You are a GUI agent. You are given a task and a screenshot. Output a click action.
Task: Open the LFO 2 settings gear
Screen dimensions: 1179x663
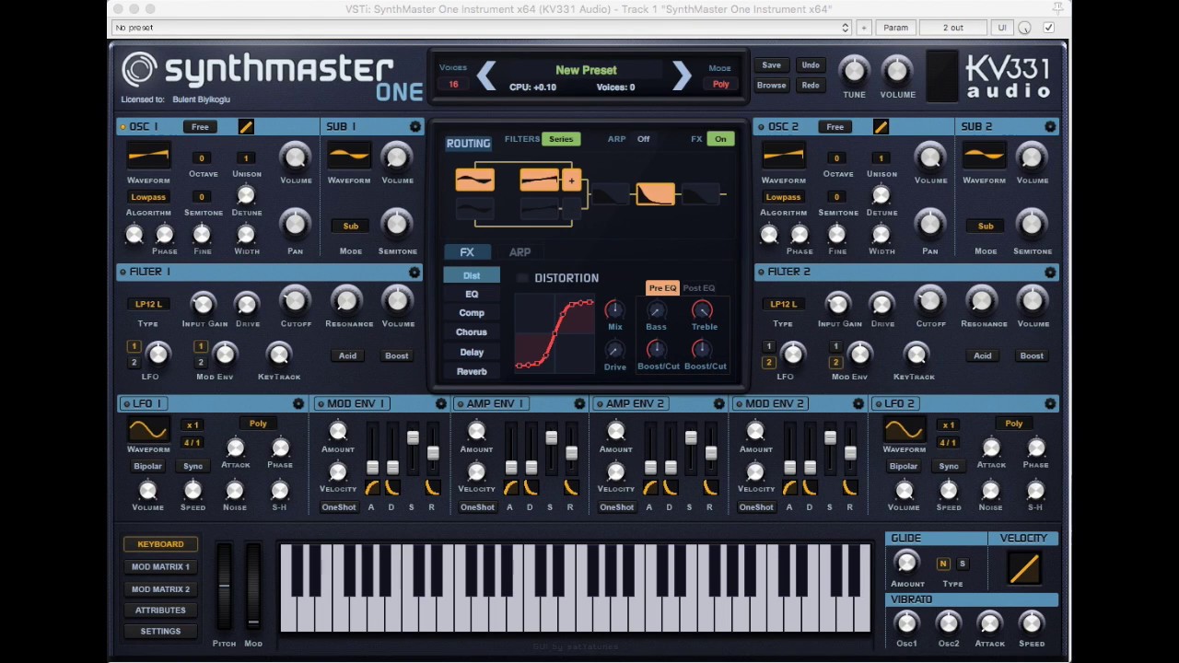click(x=1050, y=403)
